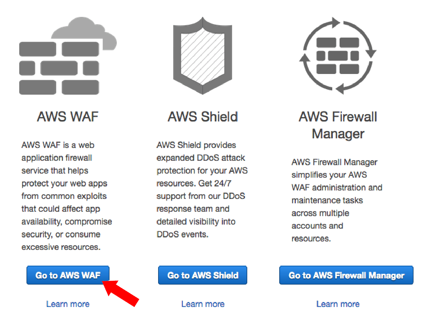Click the 'maintenance tasks' text
This screenshot has height=323, width=424.
(x=327, y=200)
